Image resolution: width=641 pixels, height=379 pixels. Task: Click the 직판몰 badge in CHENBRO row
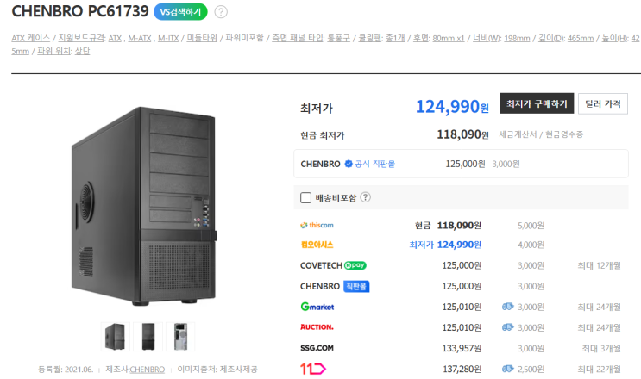click(356, 286)
